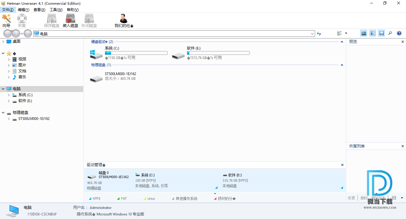The image size is (406, 219).
Task: Select 音乐 in the folder tree
Action: 22,77
